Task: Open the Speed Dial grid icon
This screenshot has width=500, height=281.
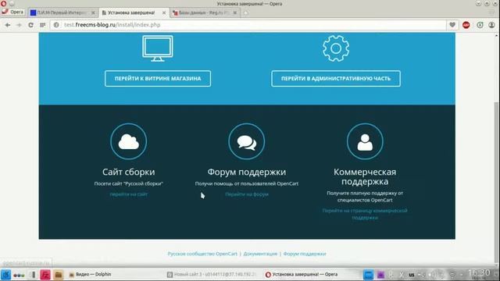Action: pyautogui.click(x=42, y=25)
